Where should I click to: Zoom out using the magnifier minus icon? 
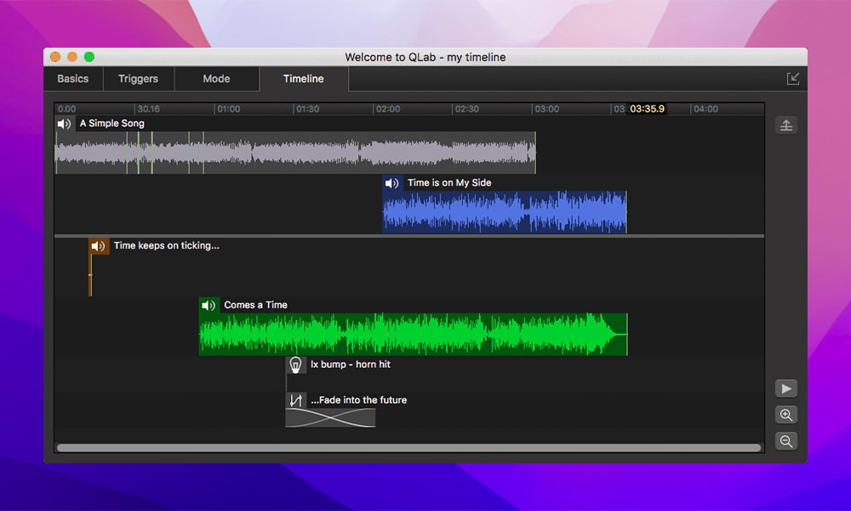[x=786, y=441]
